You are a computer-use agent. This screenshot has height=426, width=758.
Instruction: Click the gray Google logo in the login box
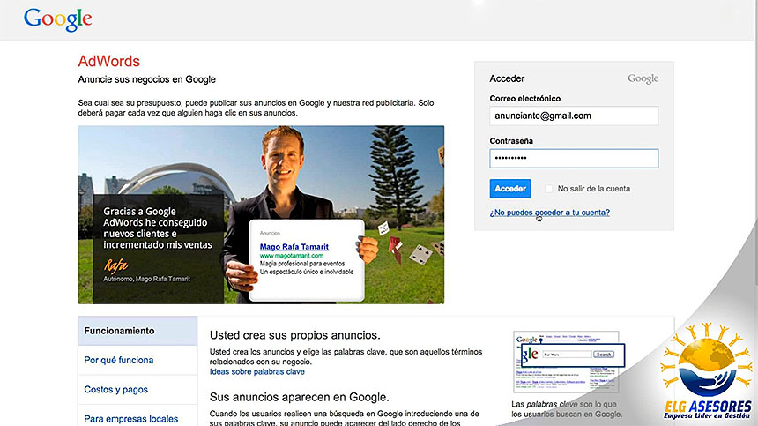click(643, 78)
